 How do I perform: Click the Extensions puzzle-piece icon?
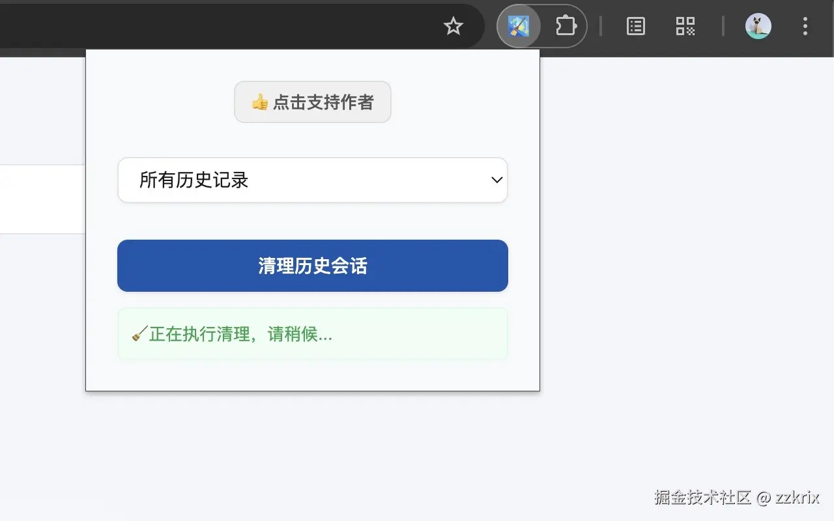click(x=565, y=26)
